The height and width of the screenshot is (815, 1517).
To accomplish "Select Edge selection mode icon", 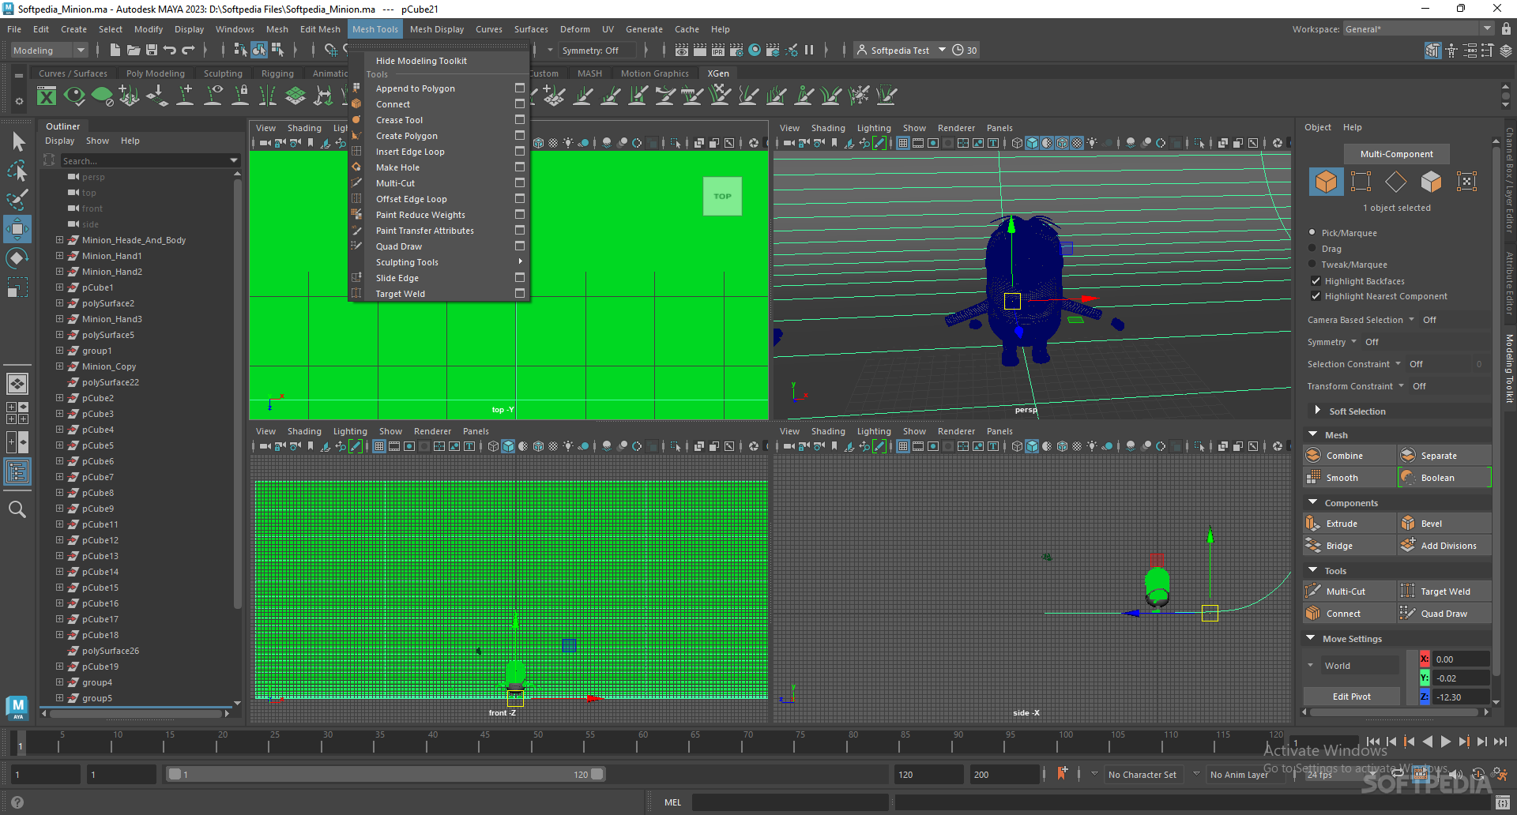I will click(x=1396, y=182).
